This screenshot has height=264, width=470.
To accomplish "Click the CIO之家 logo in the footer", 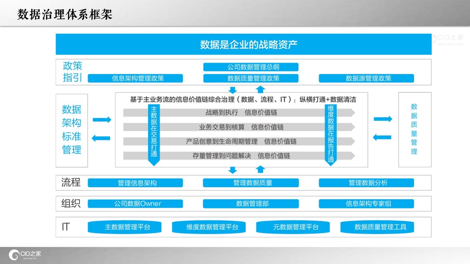I will [x=25, y=254].
